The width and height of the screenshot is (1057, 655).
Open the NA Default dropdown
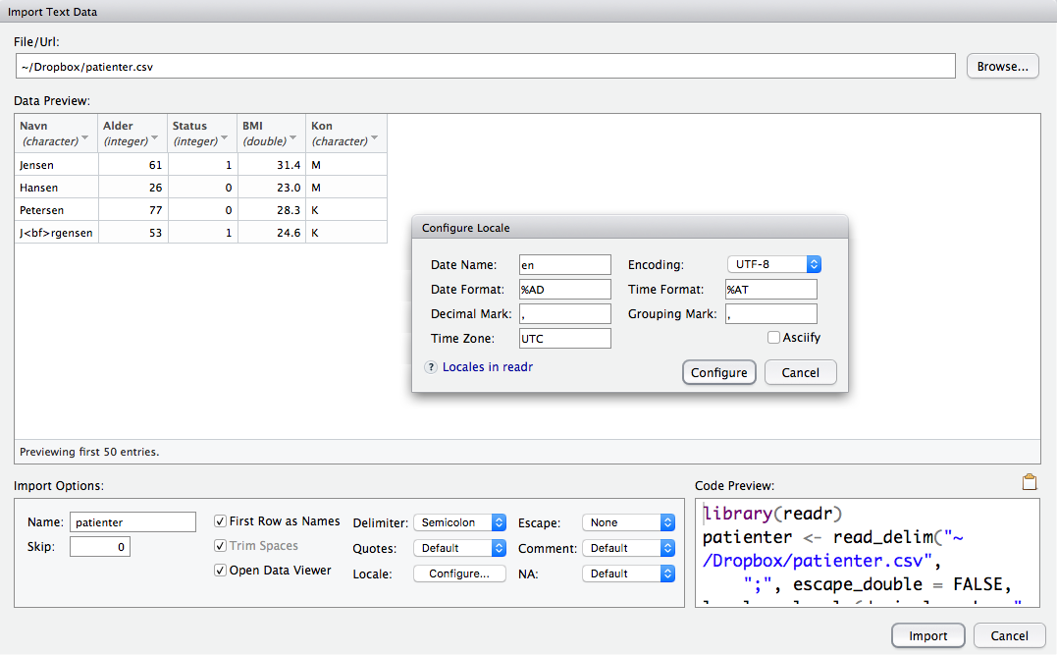[628, 573]
